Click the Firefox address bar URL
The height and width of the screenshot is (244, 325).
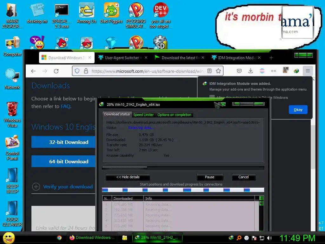pyautogui.click(x=148, y=71)
